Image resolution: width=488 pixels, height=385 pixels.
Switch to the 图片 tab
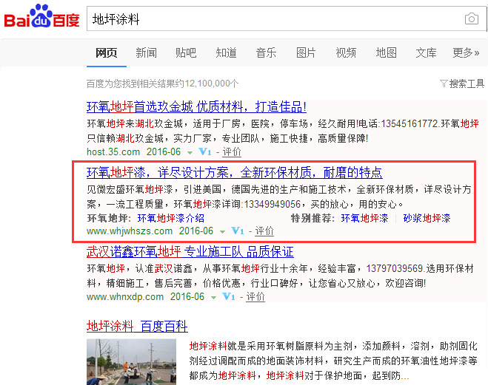click(x=306, y=52)
